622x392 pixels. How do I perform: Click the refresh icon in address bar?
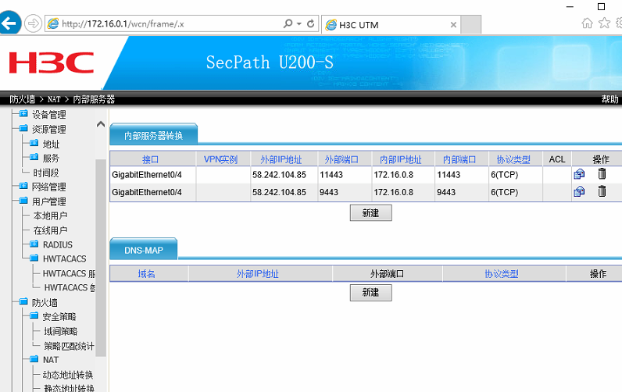coord(310,23)
